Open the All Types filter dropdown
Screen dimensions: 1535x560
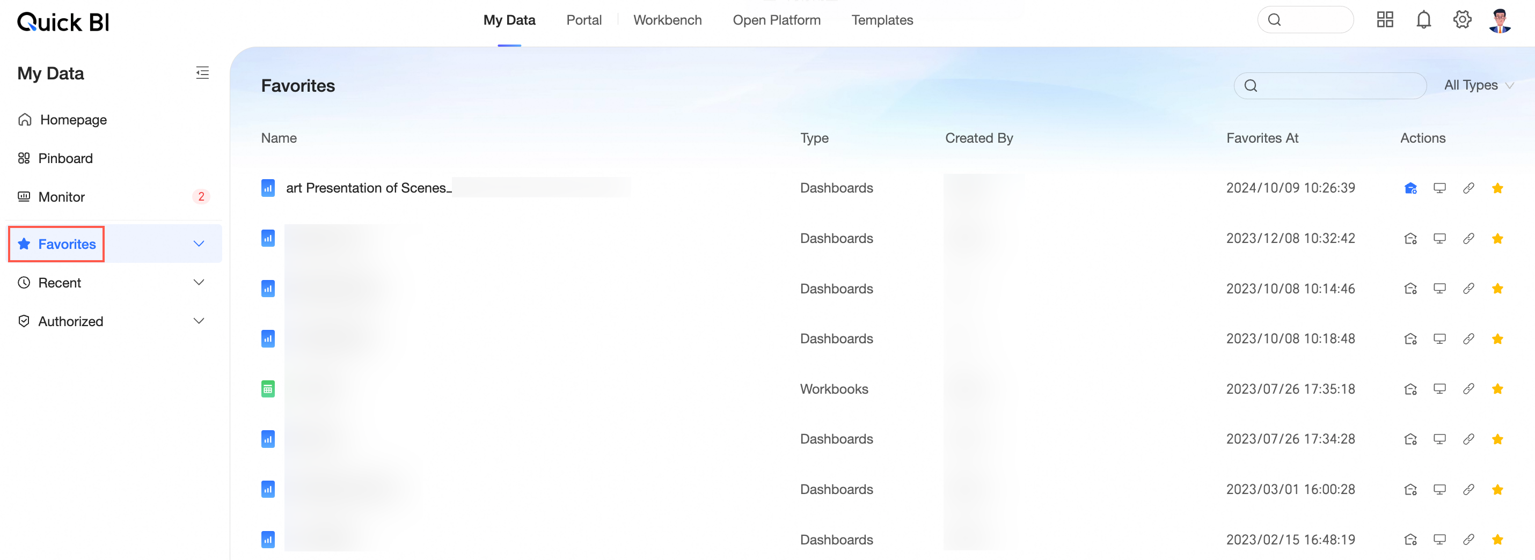(x=1479, y=85)
